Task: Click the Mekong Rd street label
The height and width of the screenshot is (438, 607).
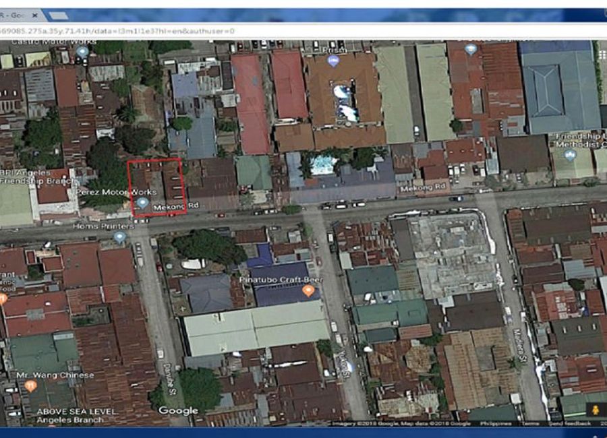Action: [x=422, y=189]
